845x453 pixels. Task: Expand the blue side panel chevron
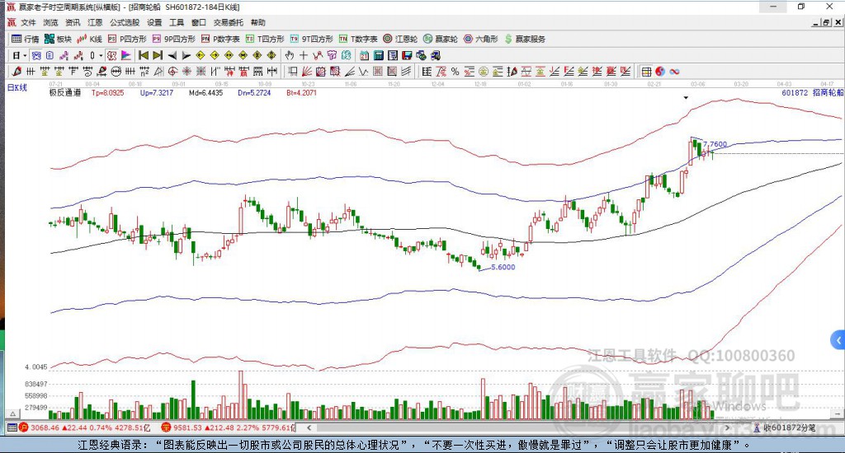[x=838, y=340]
